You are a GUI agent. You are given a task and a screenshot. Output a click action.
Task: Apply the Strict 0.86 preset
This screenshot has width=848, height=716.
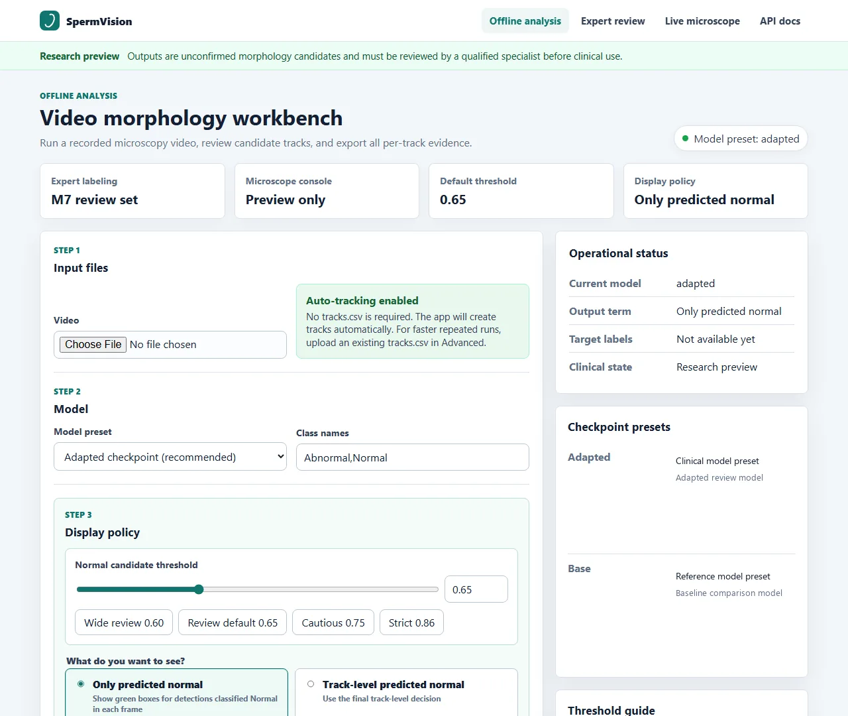pyautogui.click(x=411, y=623)
